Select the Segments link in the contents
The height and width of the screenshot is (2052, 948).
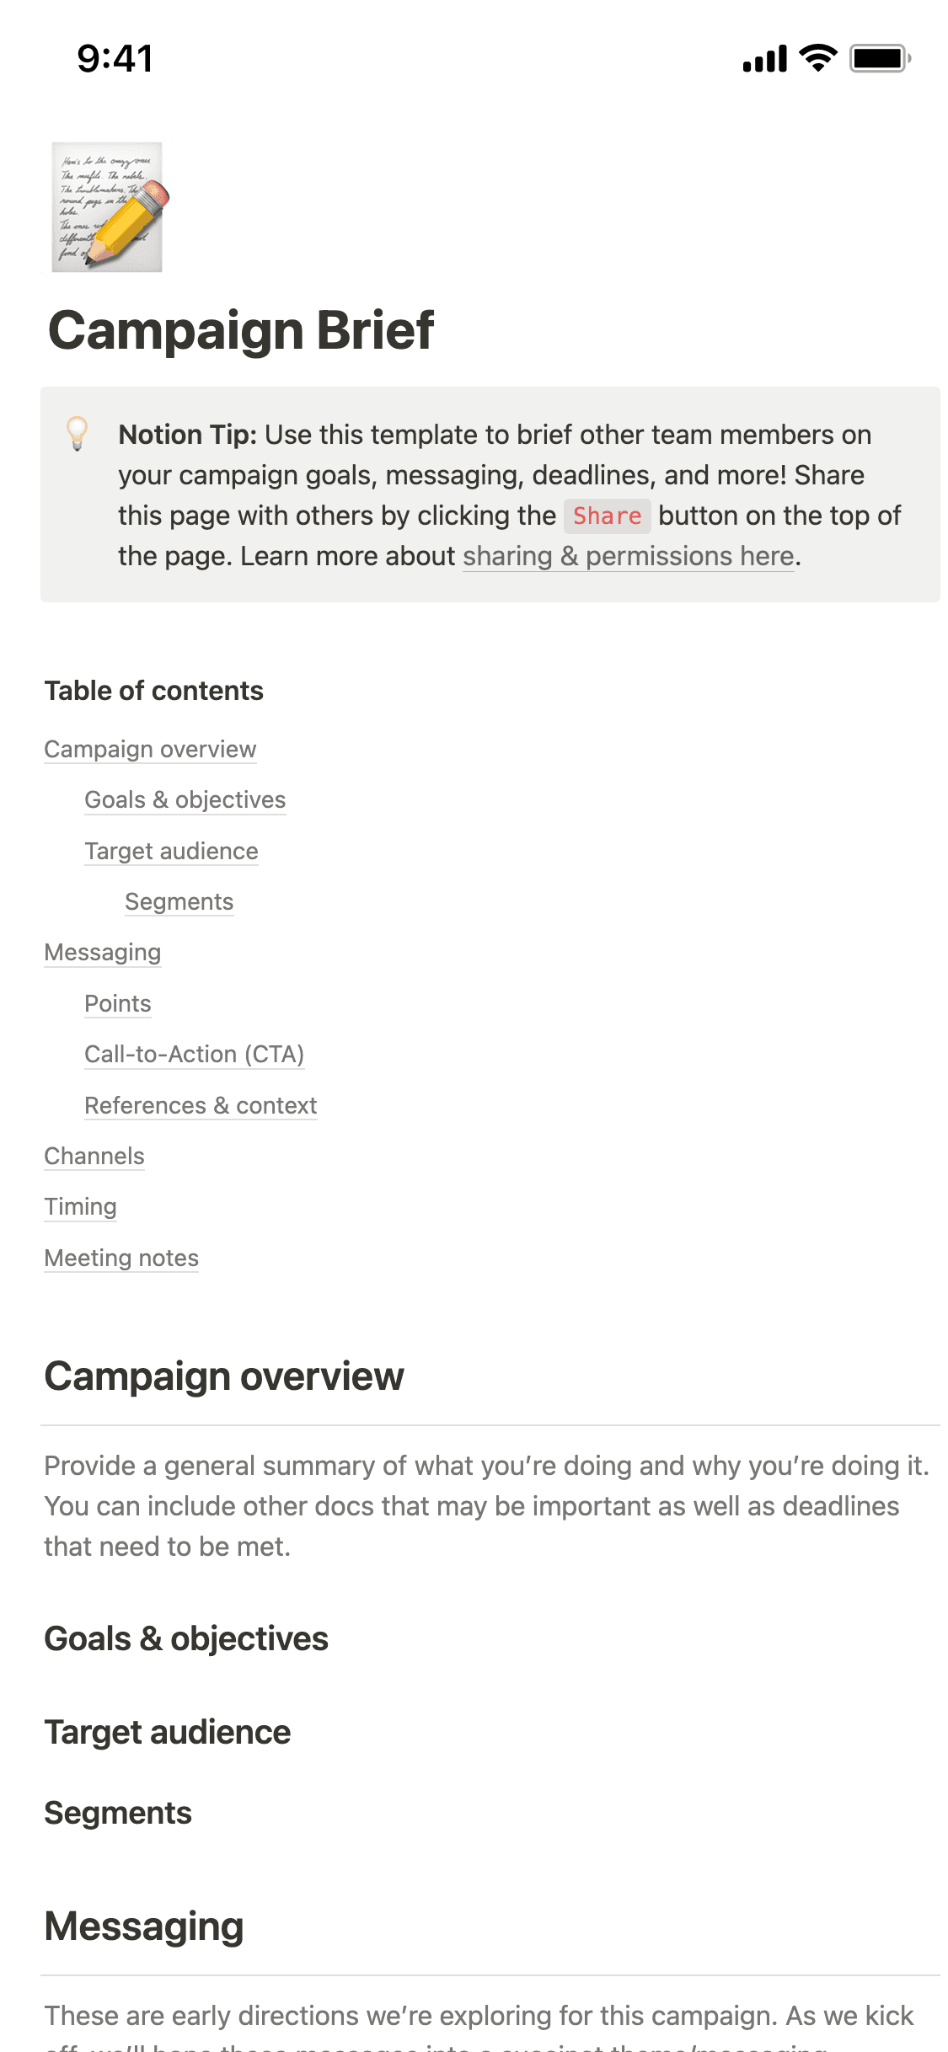coord(179,901)
